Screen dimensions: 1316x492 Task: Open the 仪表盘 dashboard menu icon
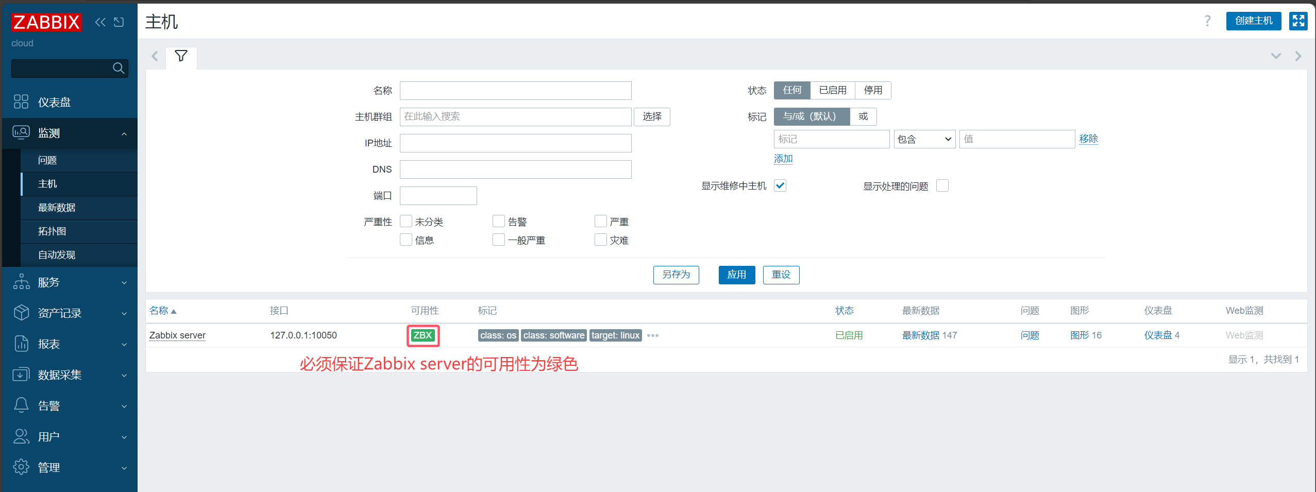21,101
